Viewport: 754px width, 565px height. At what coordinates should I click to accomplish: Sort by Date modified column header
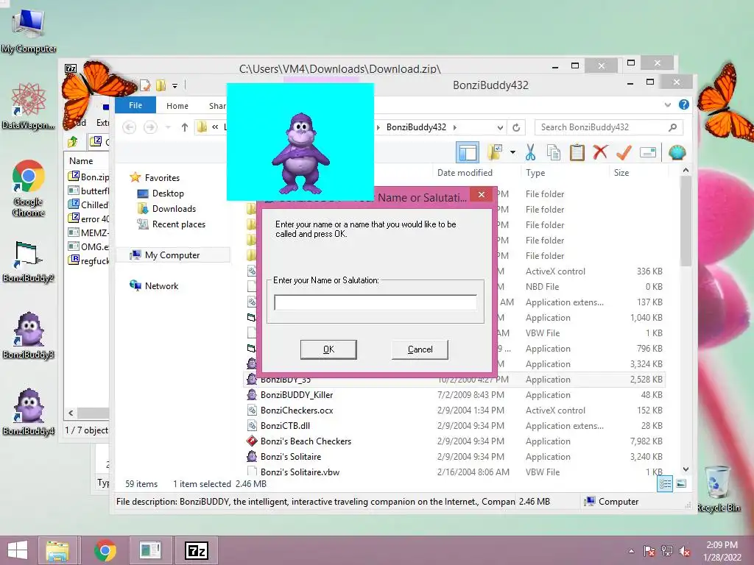tap(465, 172)
